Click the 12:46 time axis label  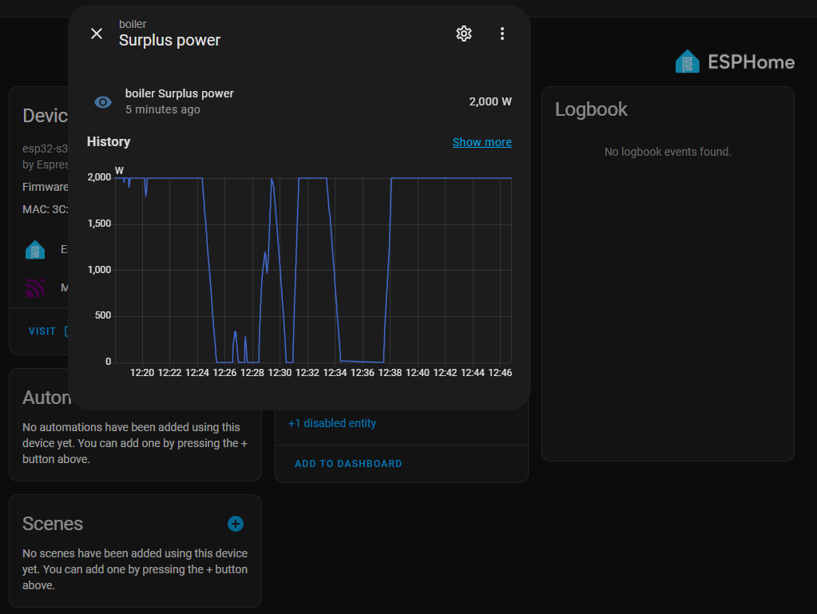500,373
